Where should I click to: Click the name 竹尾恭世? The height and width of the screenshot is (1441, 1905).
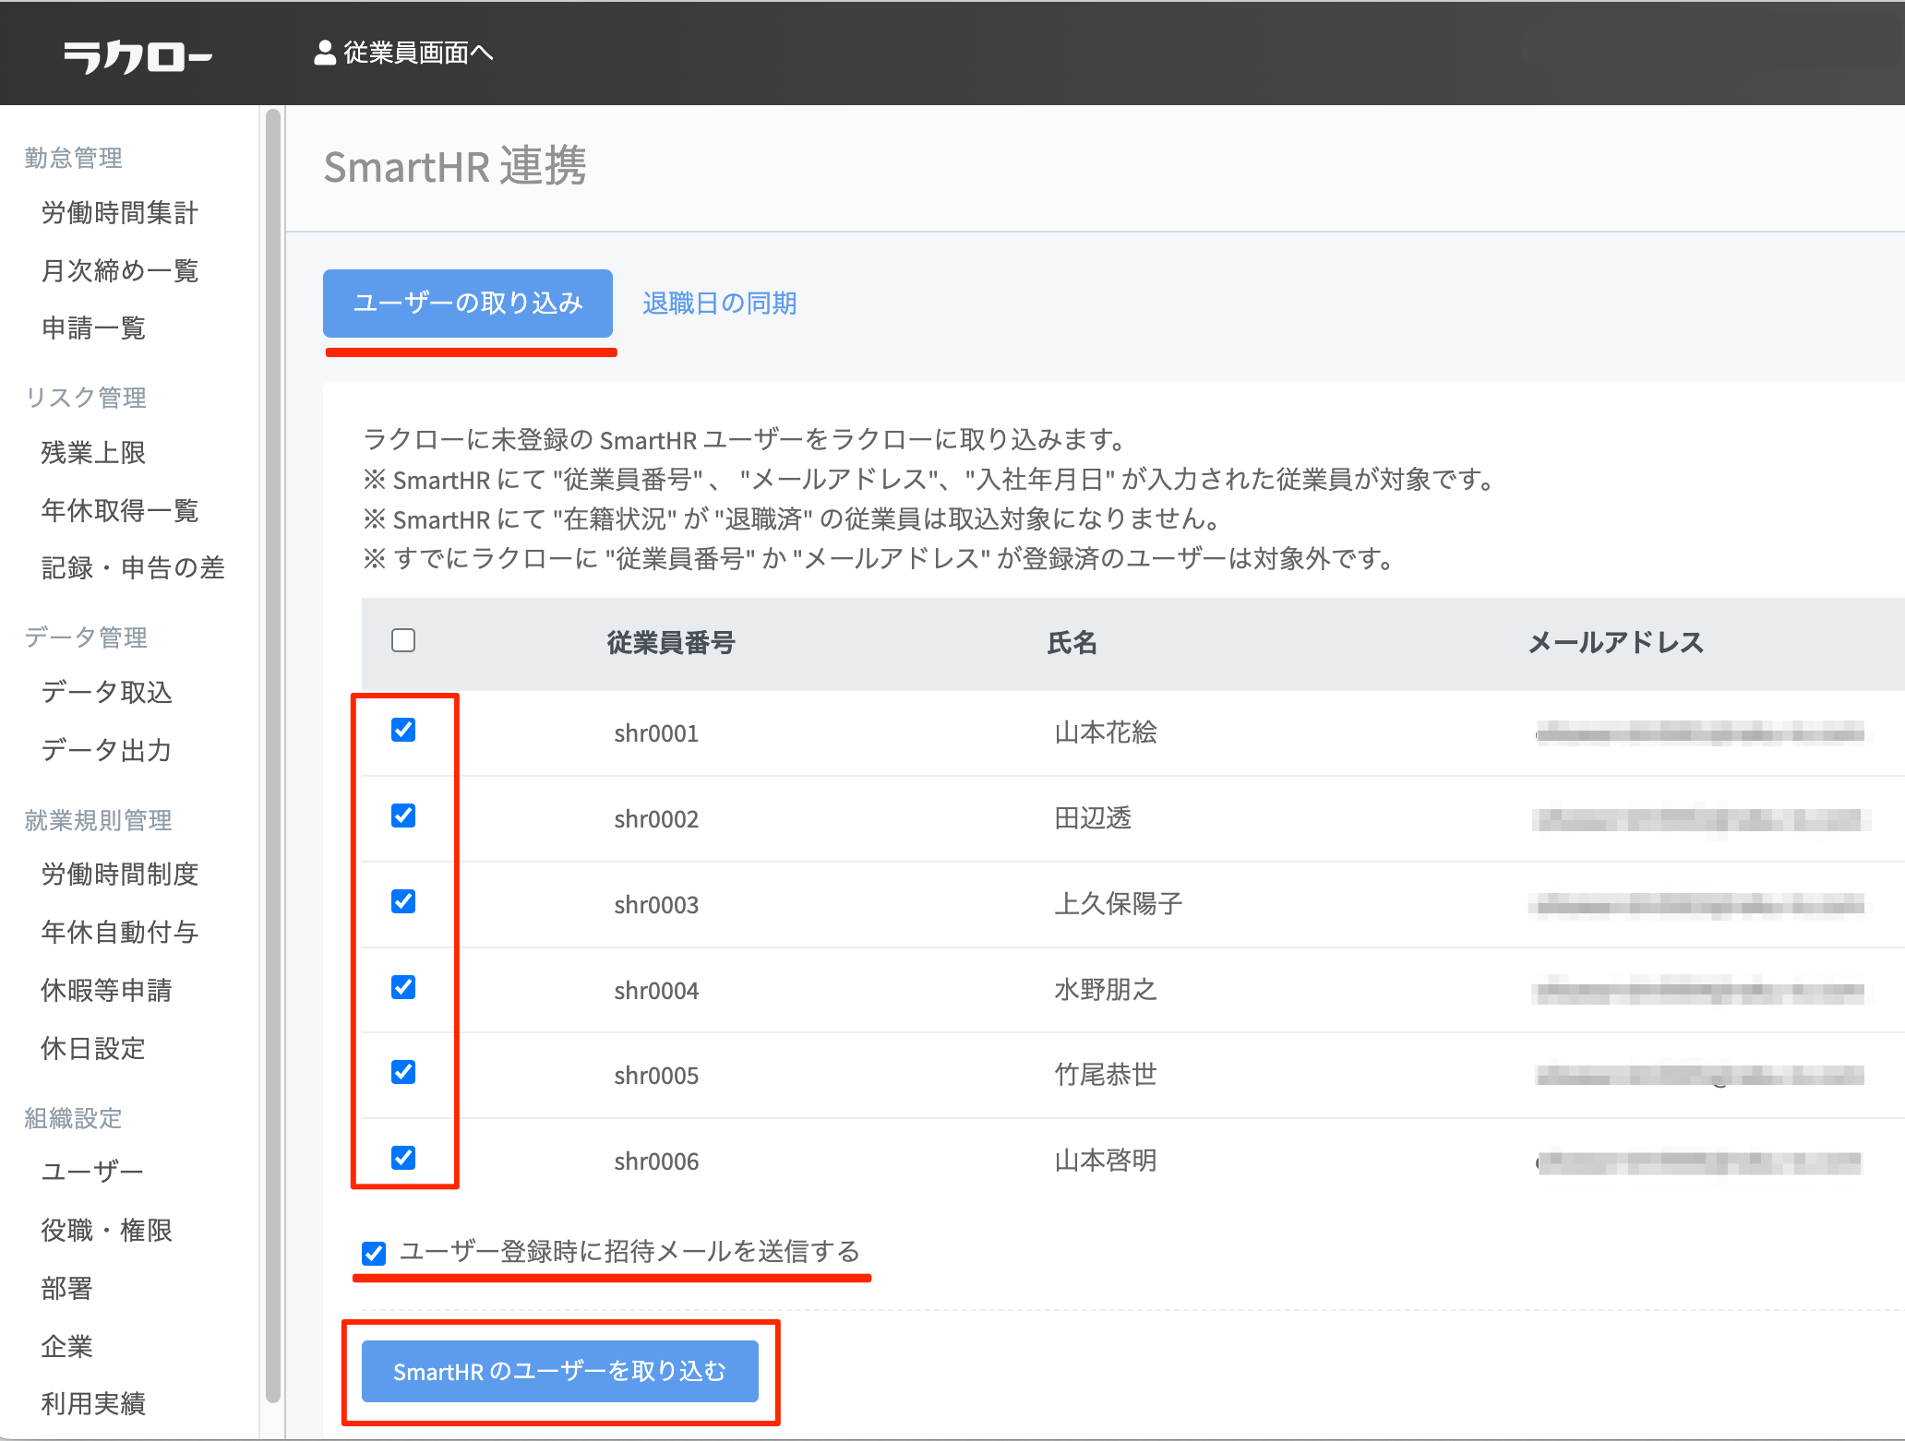pyautogui.click(x=1106, y=1075)
